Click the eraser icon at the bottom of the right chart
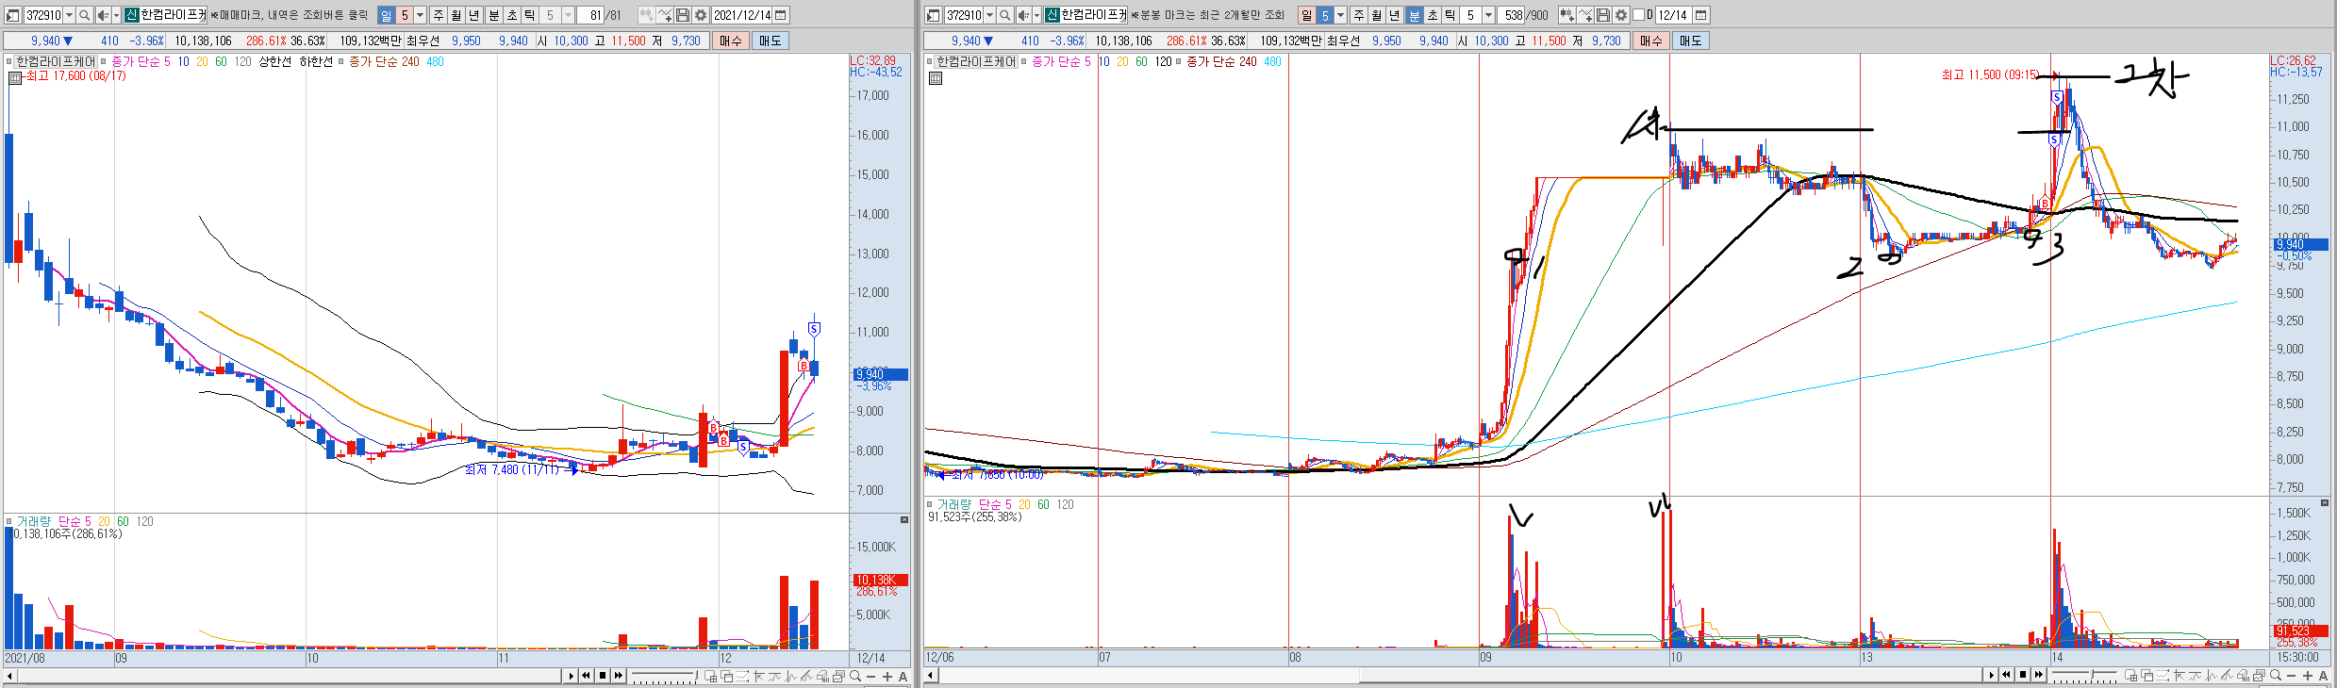This screenshot has width=2337, height=688. tap(2243, 676)
